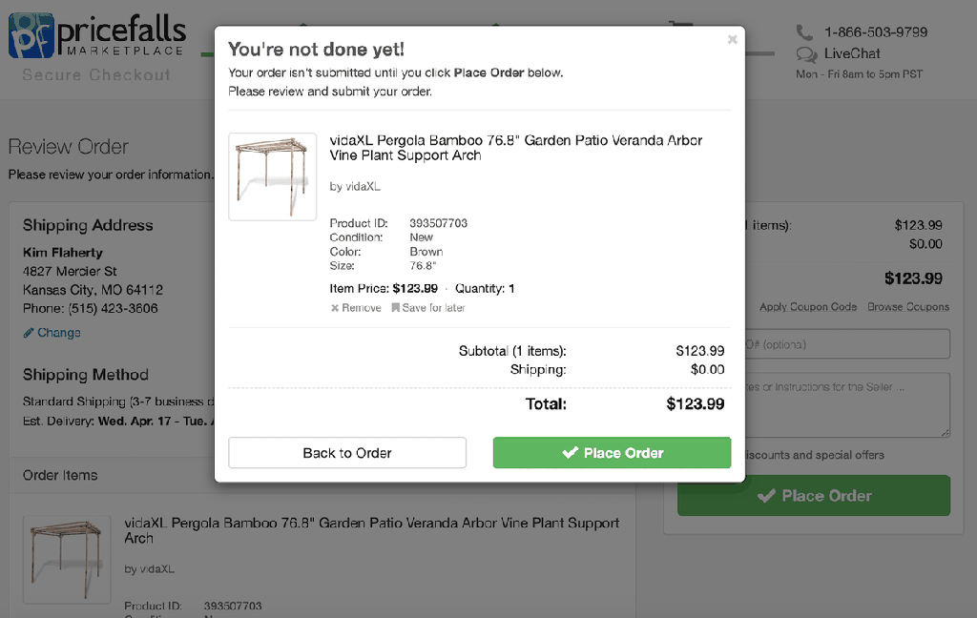Close the 'You're not done yet' dialog
The image size is (977, 618).
click(732, 40)
